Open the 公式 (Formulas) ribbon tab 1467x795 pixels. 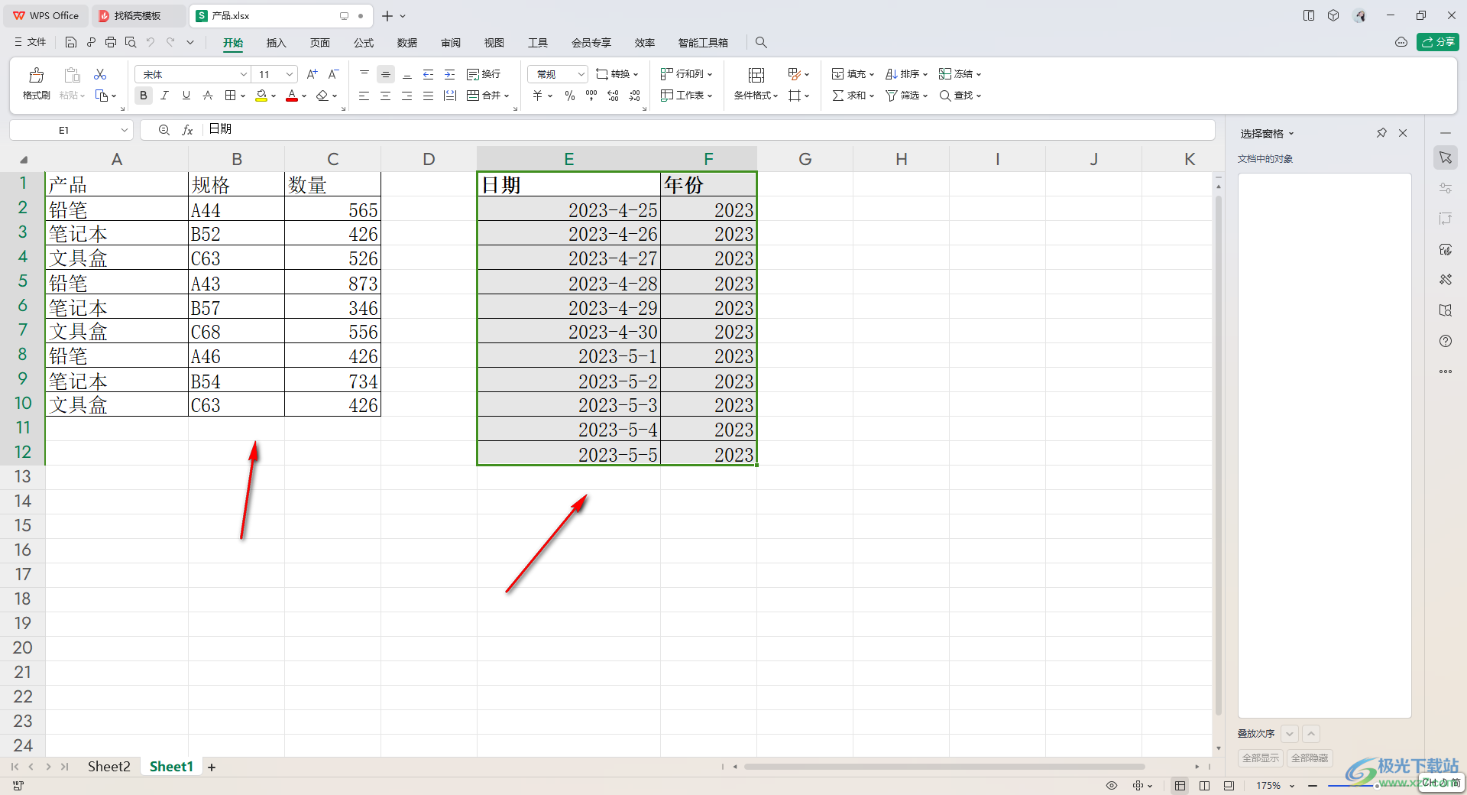tap(364, 43)
